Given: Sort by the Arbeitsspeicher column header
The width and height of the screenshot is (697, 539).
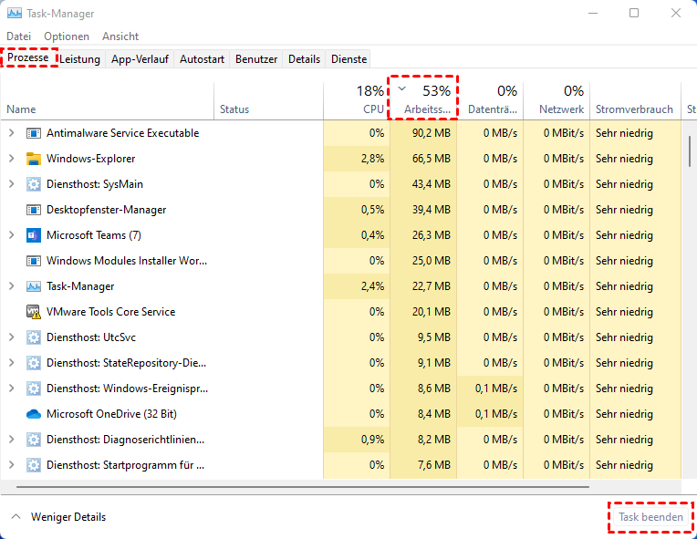Looking at the screenshot, I should click(x=423, y=101).
